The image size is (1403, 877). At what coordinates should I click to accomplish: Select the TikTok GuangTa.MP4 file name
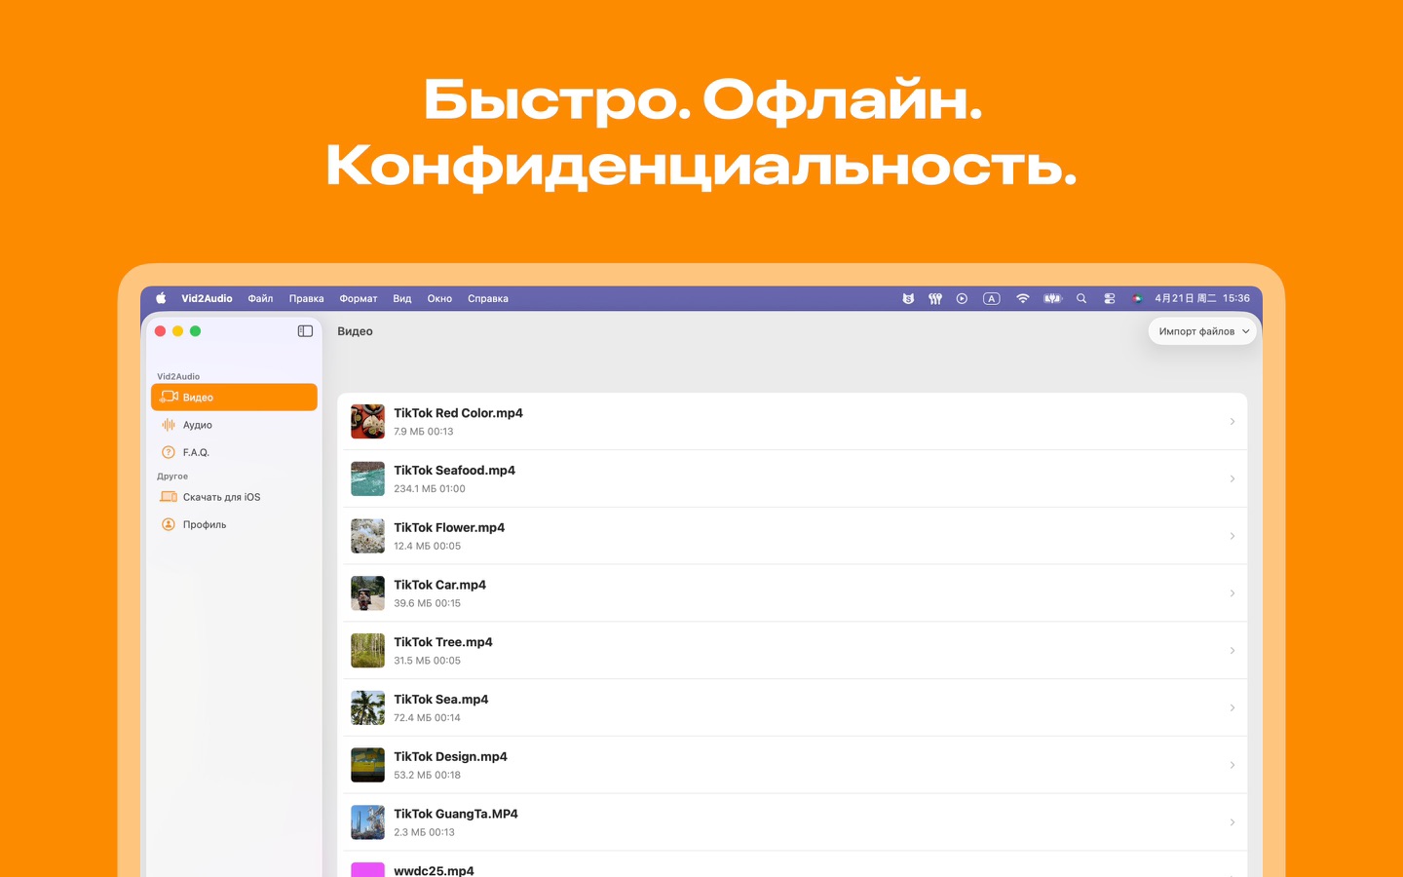pos(456,814)
